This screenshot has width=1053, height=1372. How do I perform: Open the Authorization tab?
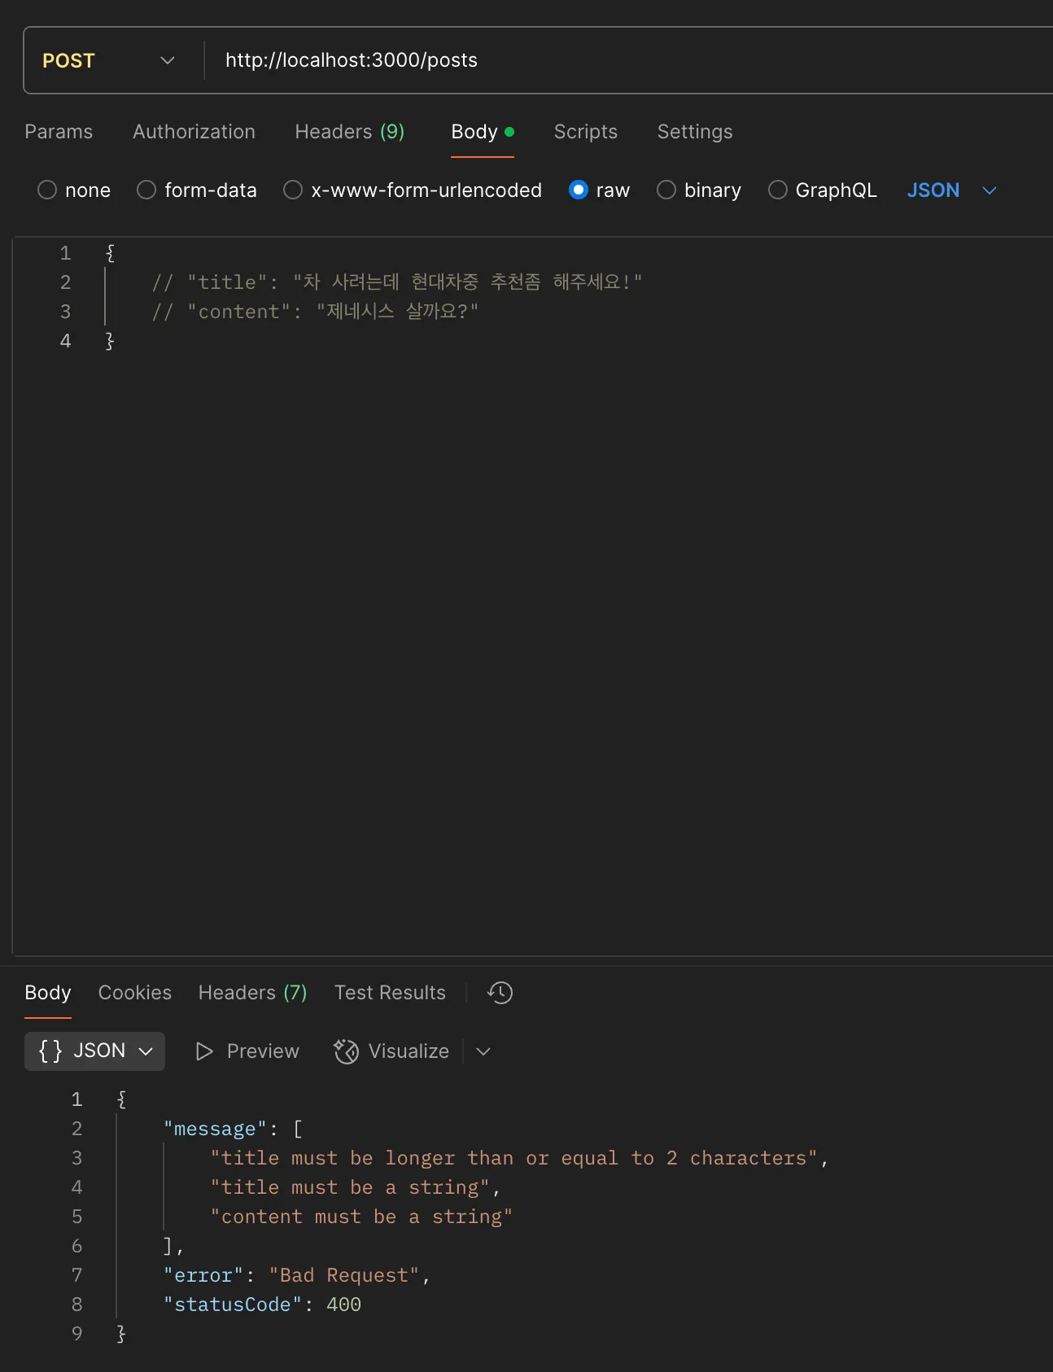pos(194,132)
